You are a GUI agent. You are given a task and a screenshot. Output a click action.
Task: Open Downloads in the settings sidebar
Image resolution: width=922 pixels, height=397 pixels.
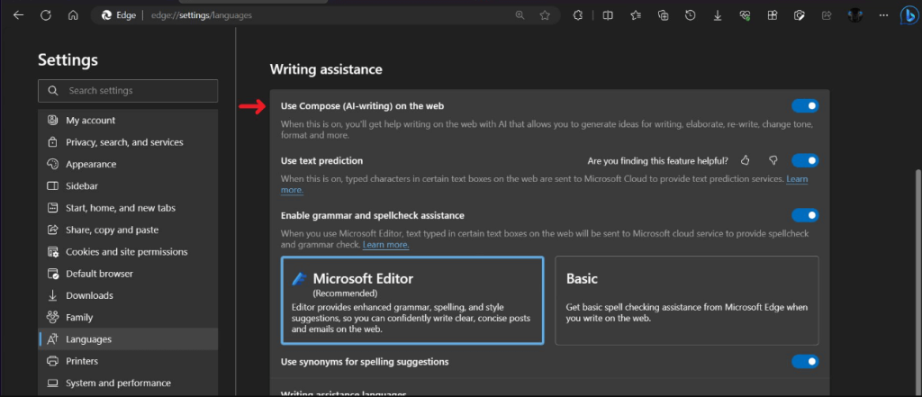click(128, 295)
